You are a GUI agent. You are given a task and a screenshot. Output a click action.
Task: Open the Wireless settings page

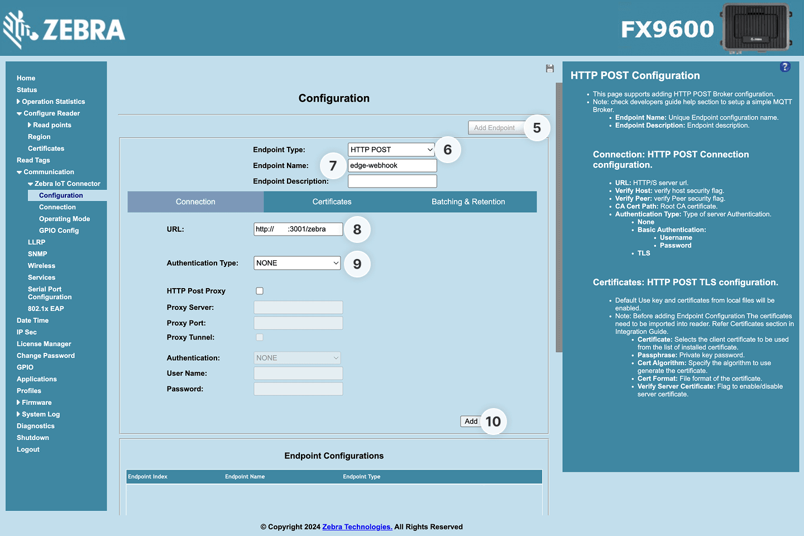41,266
